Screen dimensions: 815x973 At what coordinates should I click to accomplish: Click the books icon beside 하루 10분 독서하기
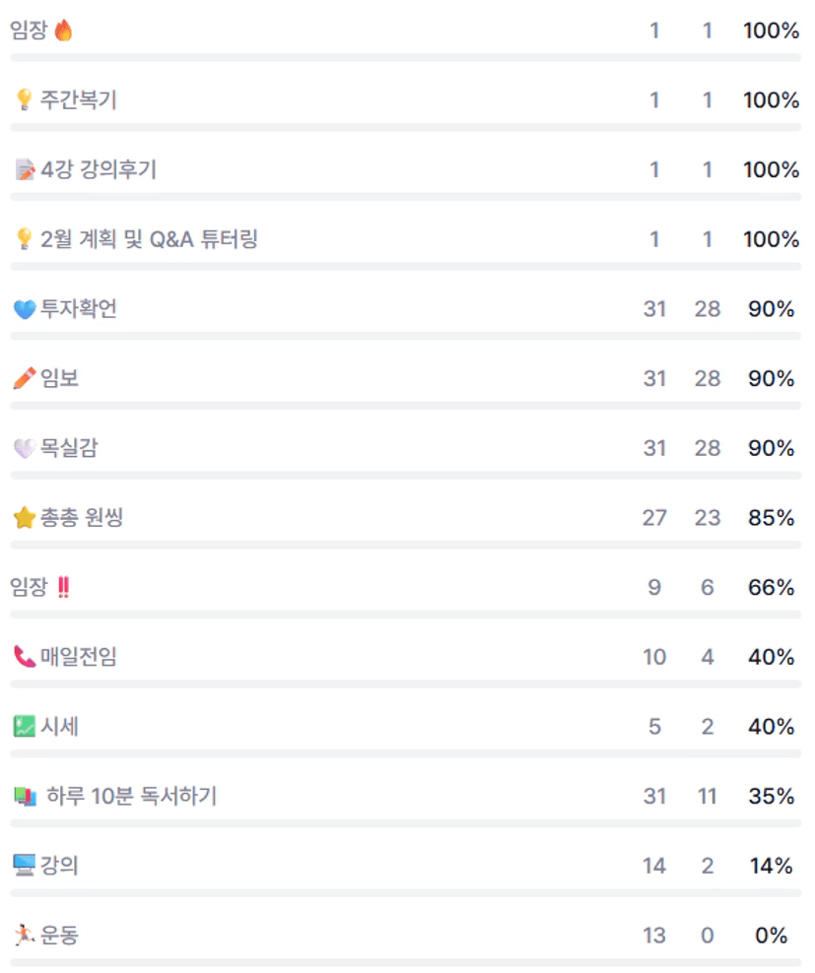coord(26,796)
